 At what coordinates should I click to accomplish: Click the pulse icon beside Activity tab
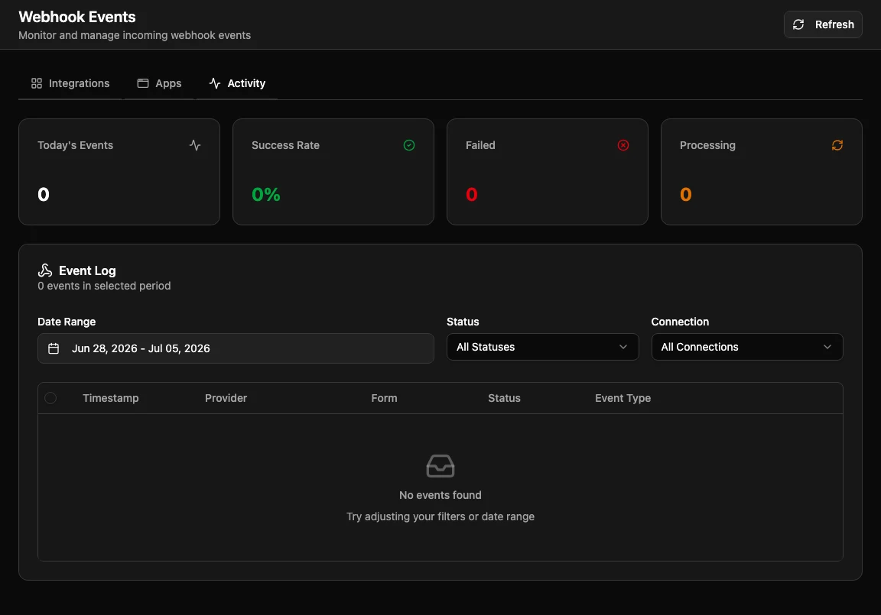pos(215,83)
